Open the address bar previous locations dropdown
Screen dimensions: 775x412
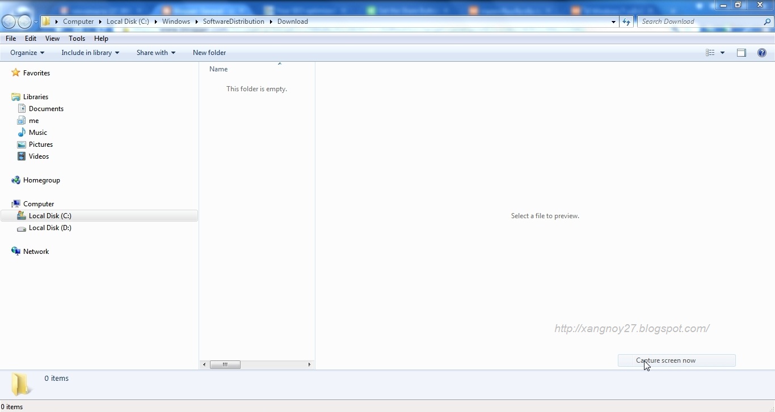[x=613, y=22]
